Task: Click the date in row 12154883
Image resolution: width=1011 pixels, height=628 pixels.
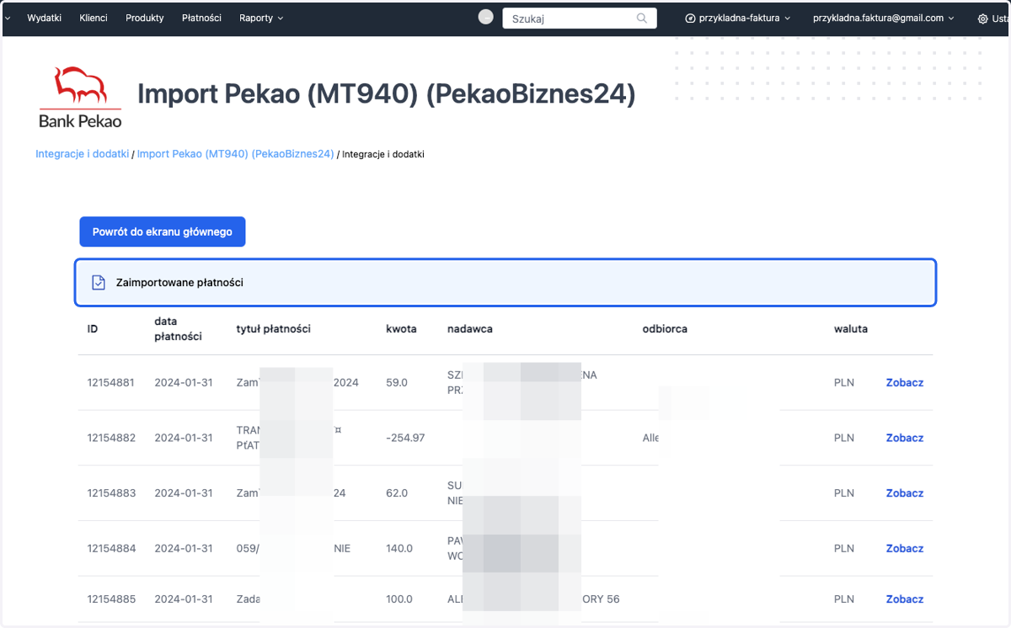Action: [x=184, y=493]
